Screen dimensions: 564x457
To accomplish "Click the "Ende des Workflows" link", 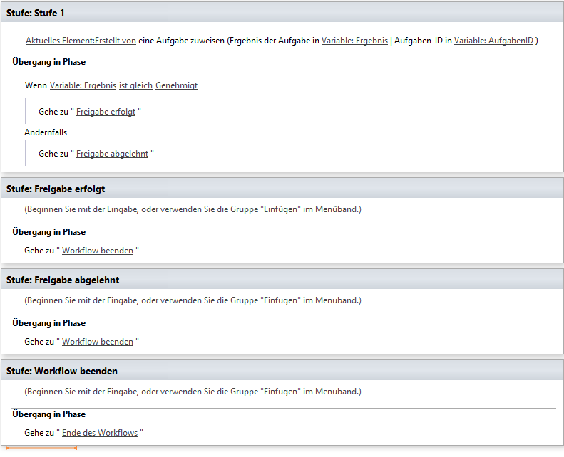I will (100, 433).
